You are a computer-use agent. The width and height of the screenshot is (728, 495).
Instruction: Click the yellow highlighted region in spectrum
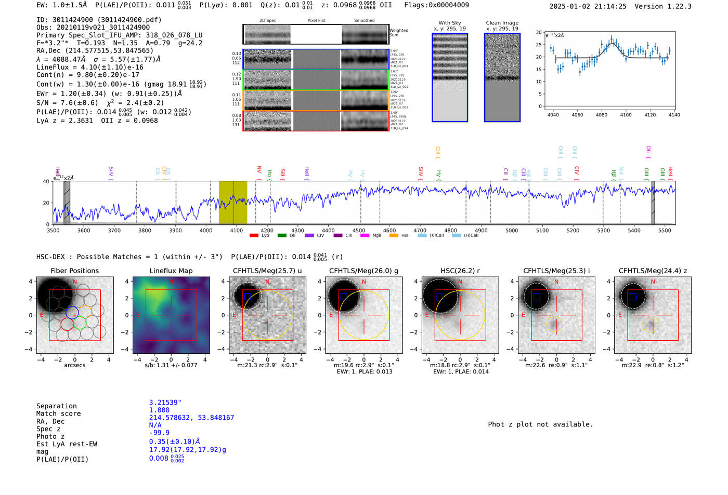pos(233,203)
